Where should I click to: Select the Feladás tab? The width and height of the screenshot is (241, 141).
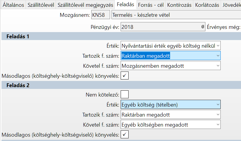125,4
